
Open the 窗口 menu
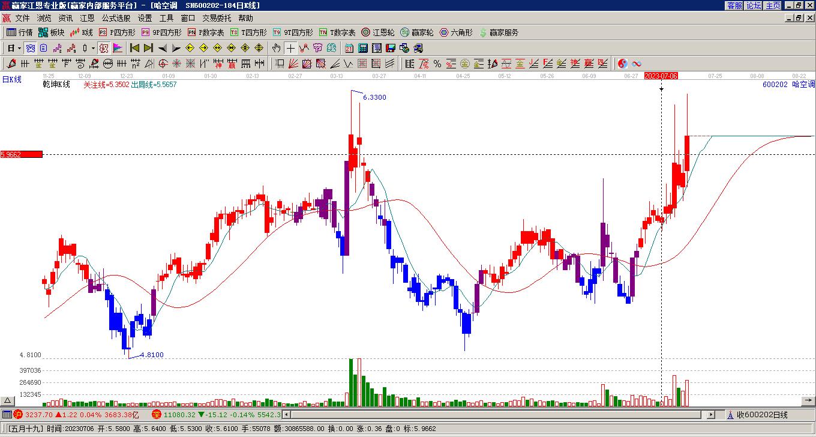click(x=188, y=19)
